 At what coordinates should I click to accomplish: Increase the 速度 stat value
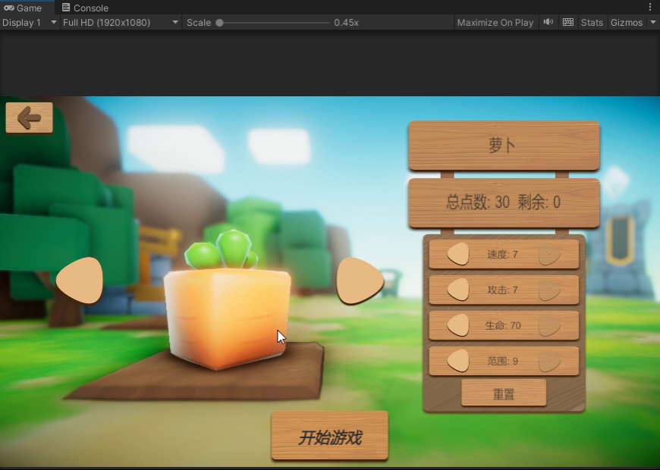click(549, 255)
